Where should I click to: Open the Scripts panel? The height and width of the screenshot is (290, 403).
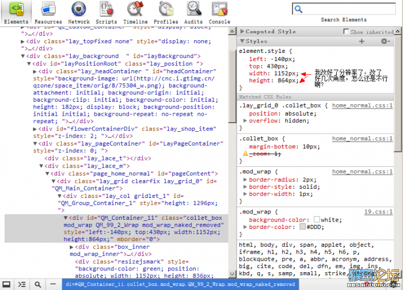(106, 13)
